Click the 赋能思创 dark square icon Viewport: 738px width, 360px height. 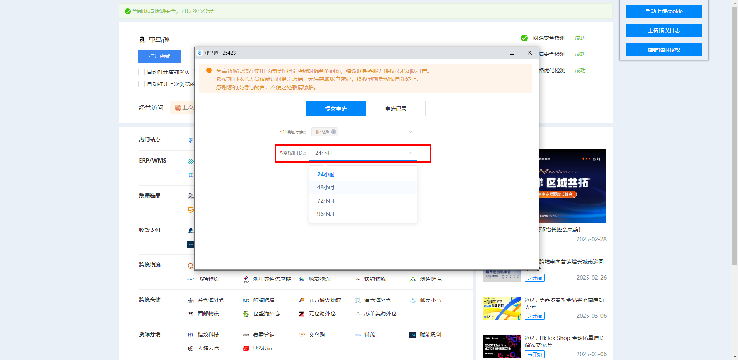tap(413, 335)
